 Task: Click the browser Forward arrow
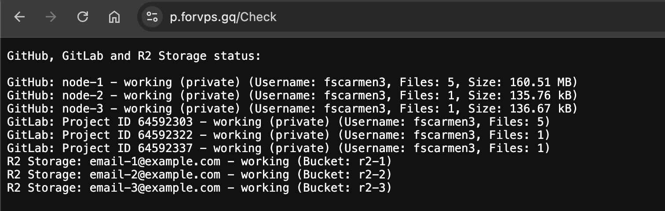51,17
